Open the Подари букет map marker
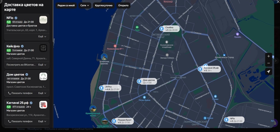 (114, 121)
